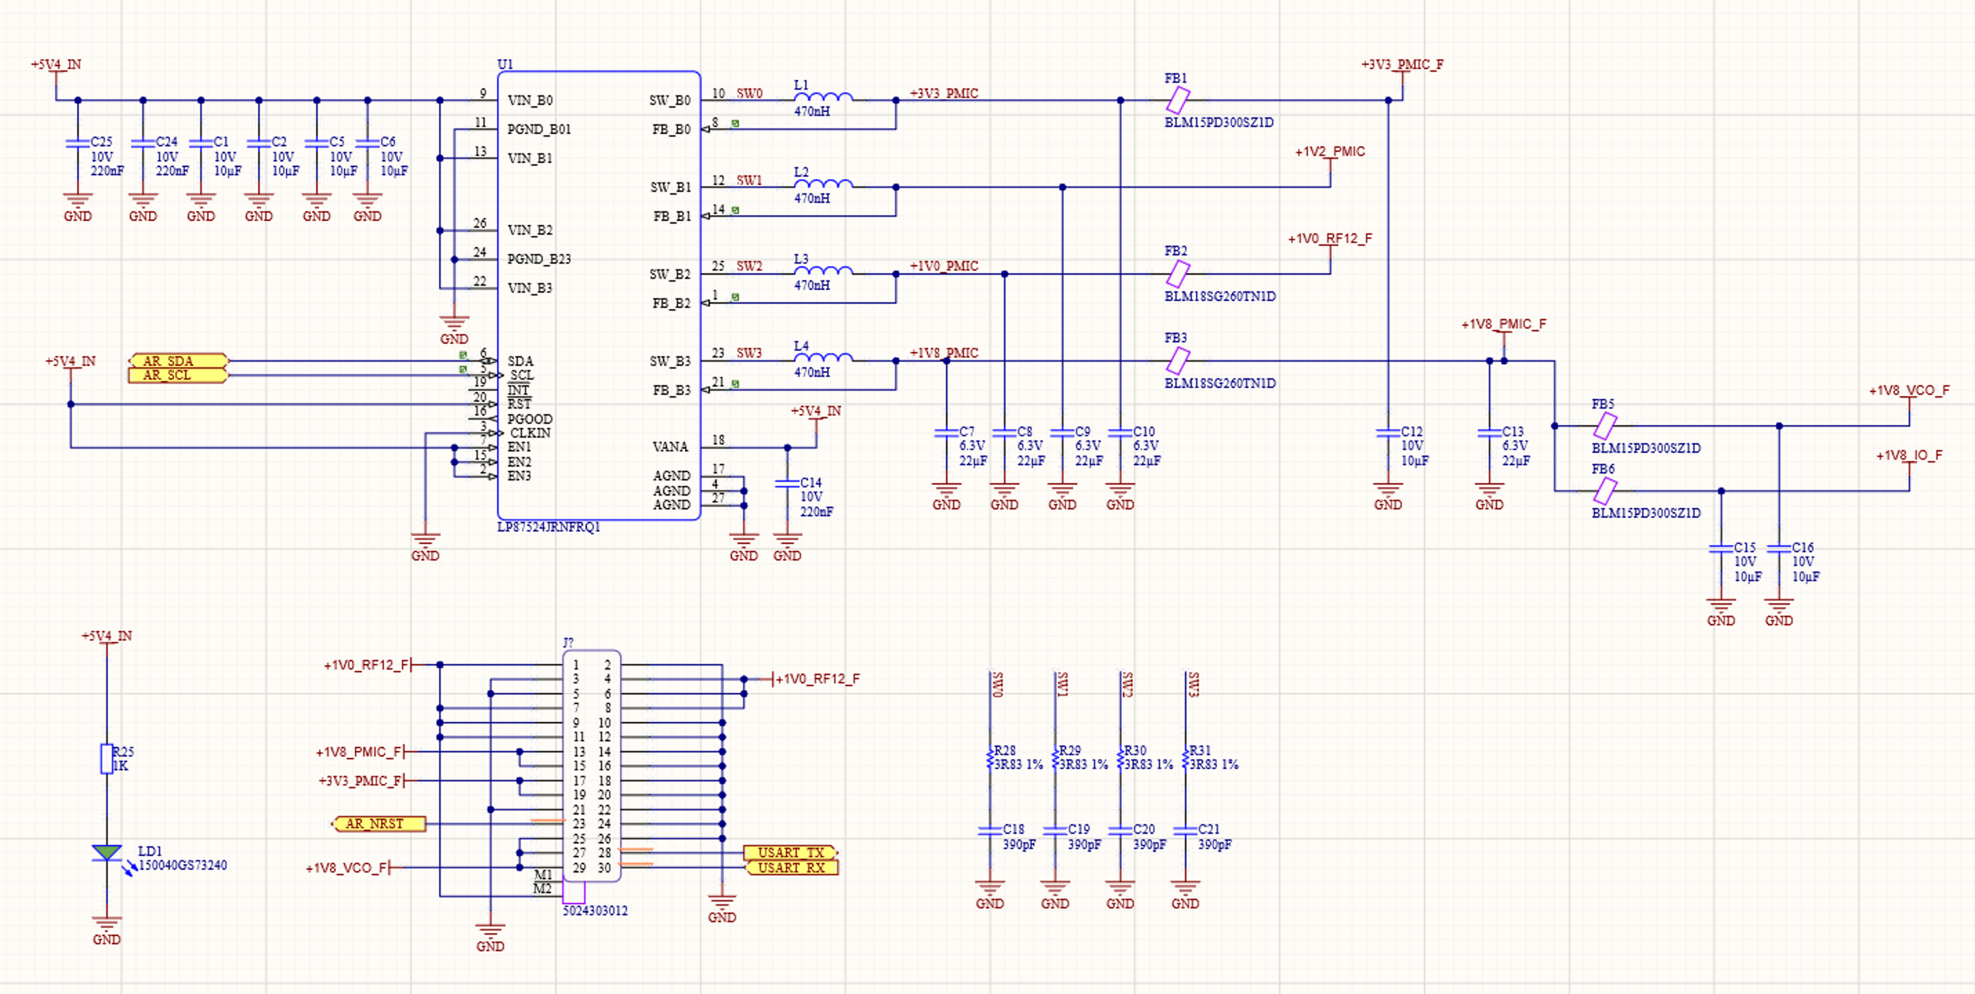Click the SW0 net label beside pin 10

click(x=750, y=93)
